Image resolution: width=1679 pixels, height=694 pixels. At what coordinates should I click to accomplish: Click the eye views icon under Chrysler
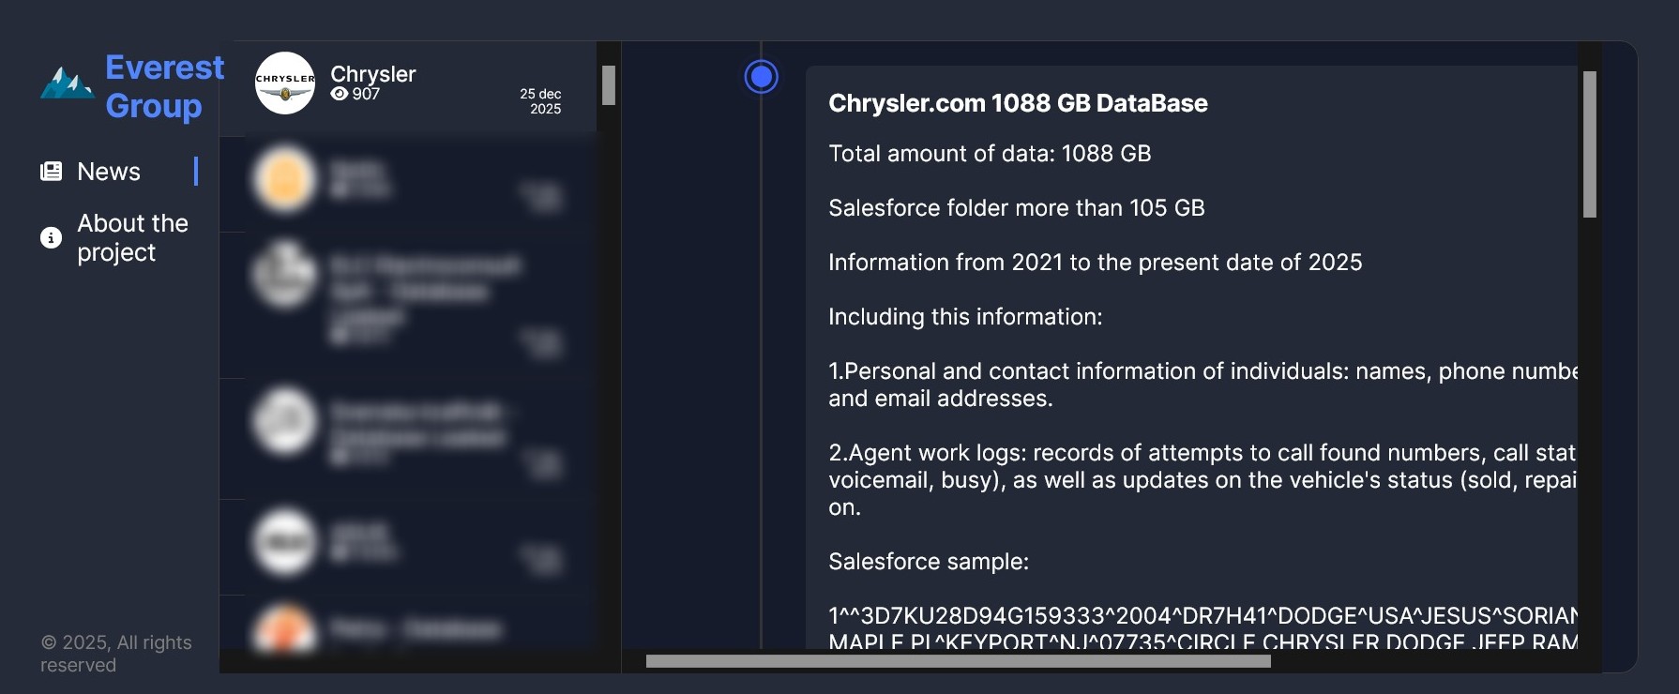tap(340, 94)
